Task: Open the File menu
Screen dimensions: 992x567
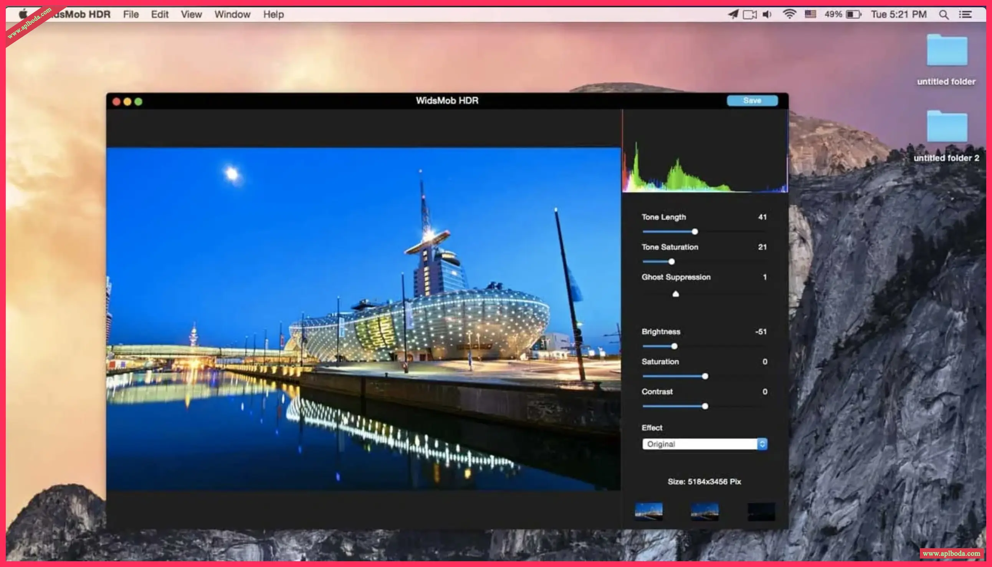Action: 131,15
